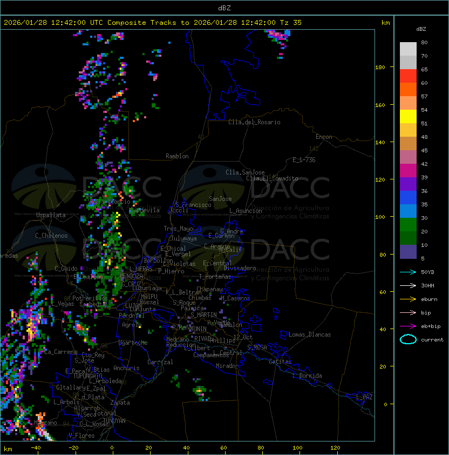Click the 'Encon' place label
This screenshot has height=455, width=449.
324,137
